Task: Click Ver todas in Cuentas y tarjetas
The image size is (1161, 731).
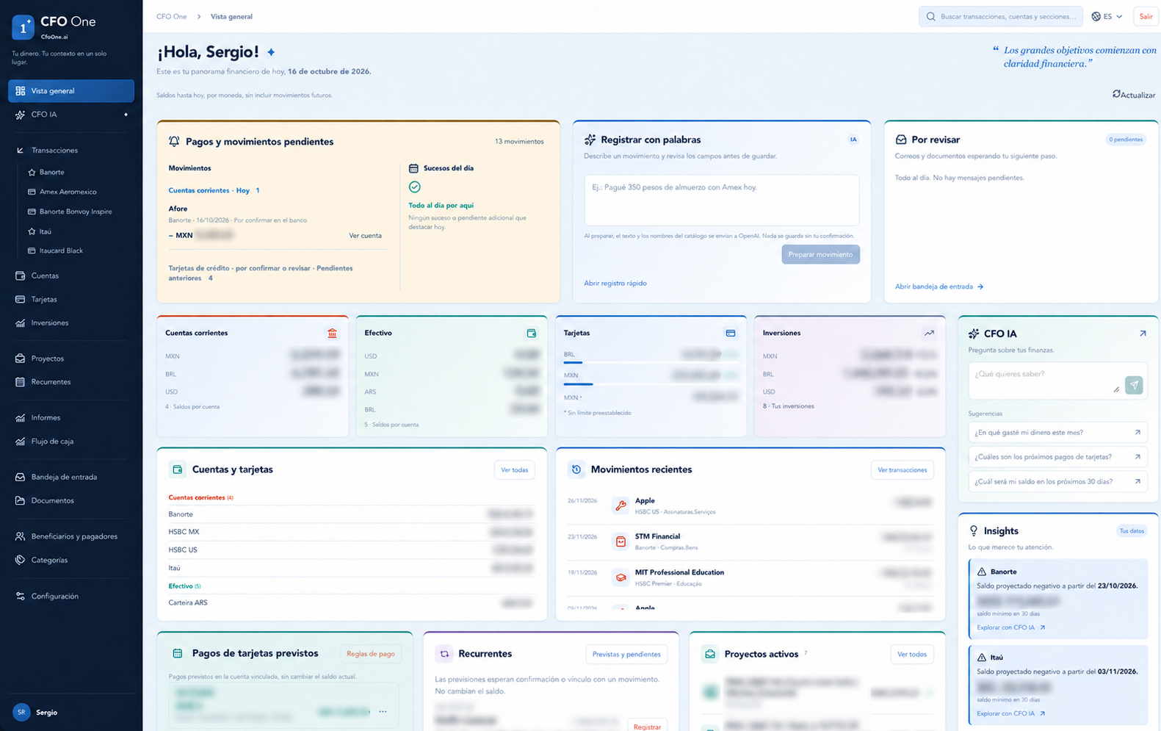Action: point(514,470)
